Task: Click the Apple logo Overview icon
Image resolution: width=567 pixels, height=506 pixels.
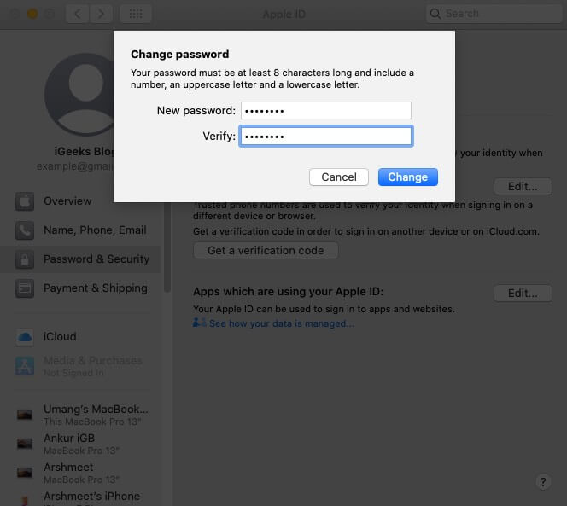Action: [26, 201]
